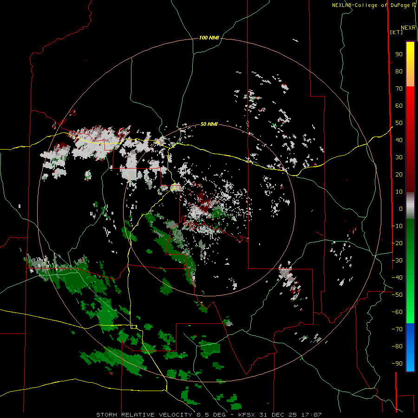
Task: Click the gray zero-velocity segment of the color bar
Action: tap(410, 206)
